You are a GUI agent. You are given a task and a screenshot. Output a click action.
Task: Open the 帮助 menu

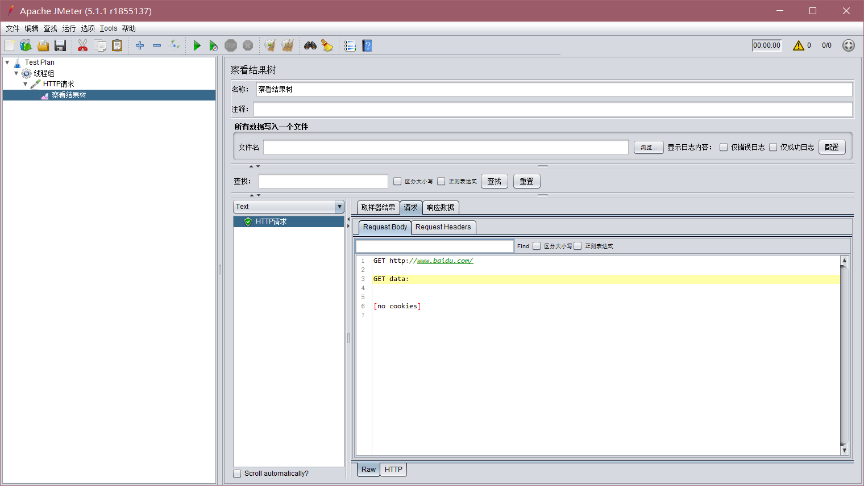click(129, 28)
